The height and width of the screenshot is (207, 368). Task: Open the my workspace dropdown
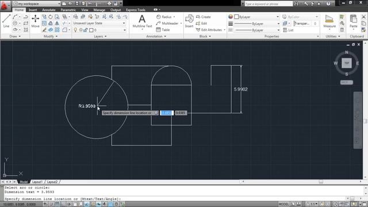click(x=37, y=3)
